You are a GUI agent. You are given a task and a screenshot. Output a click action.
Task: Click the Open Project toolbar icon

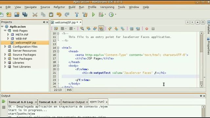[17, 14]
